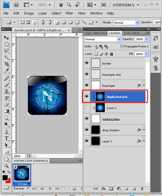Viewport: 162px width, 196px height.
Task: Select the Hand tool in toolbox
Action: click(x=6, y=159)
